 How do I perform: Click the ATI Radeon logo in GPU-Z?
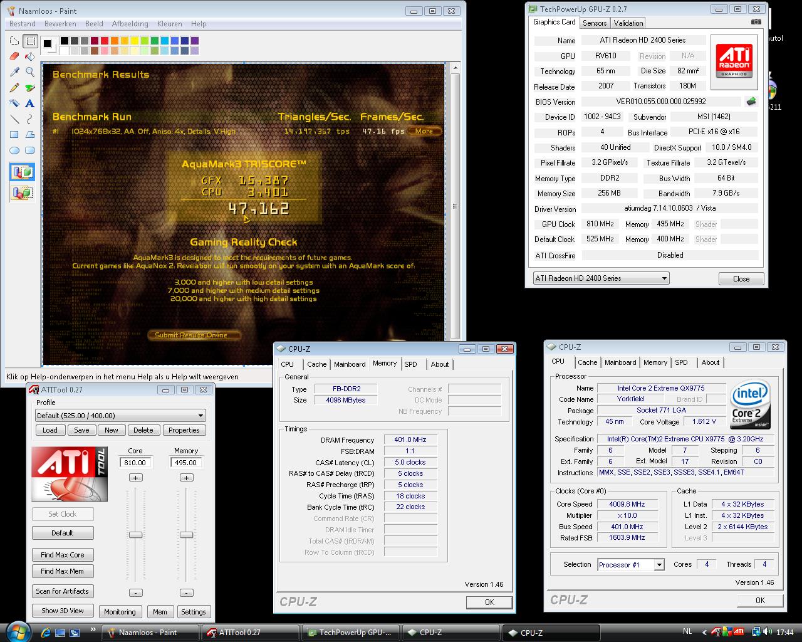(x=734, y=61)
